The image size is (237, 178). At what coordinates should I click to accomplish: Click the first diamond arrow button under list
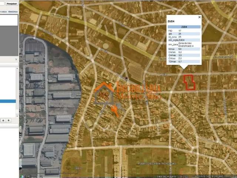coord(3,121)
